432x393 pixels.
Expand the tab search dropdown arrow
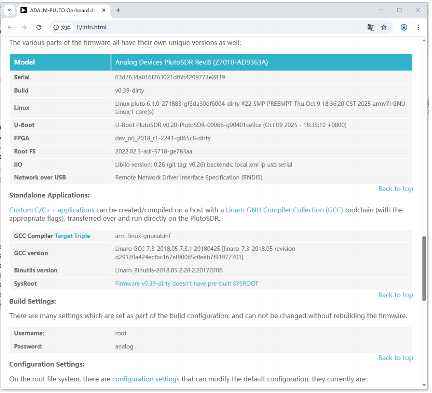(x=9, y=10)
